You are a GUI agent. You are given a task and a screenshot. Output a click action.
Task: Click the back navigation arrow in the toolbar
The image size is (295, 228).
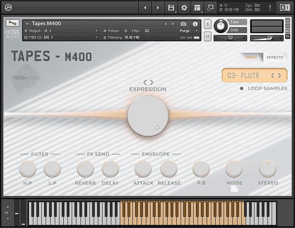click(x=145, y=8)
